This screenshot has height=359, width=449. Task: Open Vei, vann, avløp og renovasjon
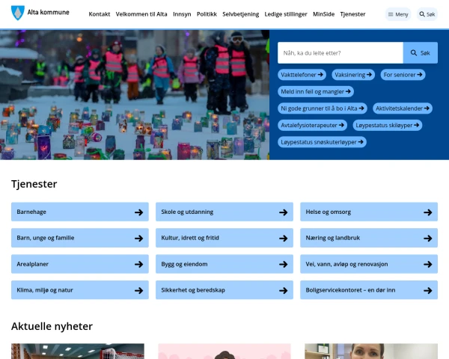tap(369, 264)
